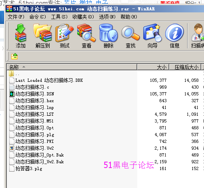Open the View (查看) toolbar icon

pyautogui.click(x=86, y=36)
